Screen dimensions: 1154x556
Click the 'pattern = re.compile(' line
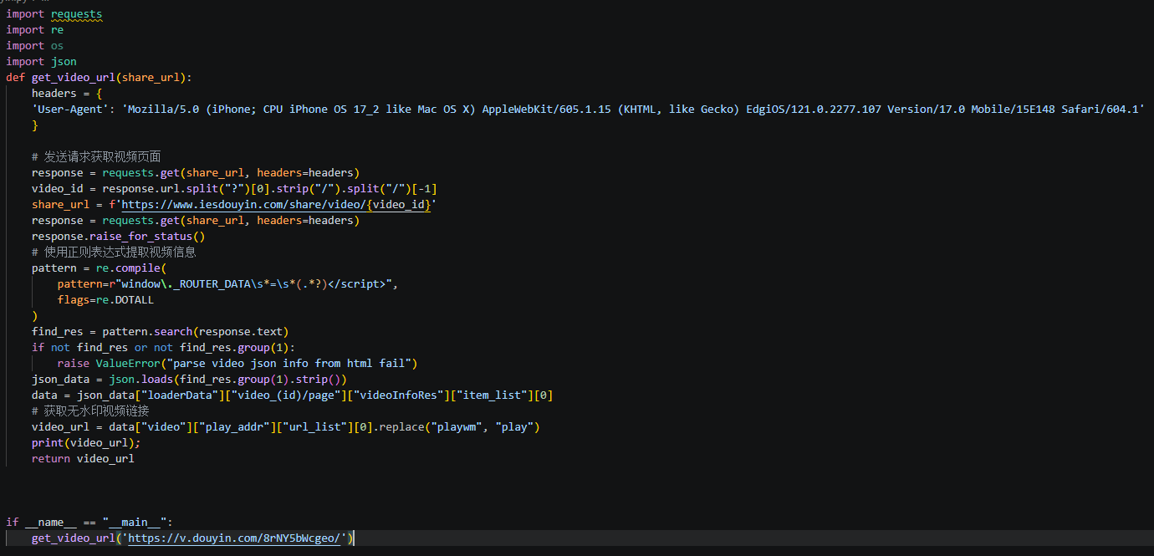(x=100, y=268)
